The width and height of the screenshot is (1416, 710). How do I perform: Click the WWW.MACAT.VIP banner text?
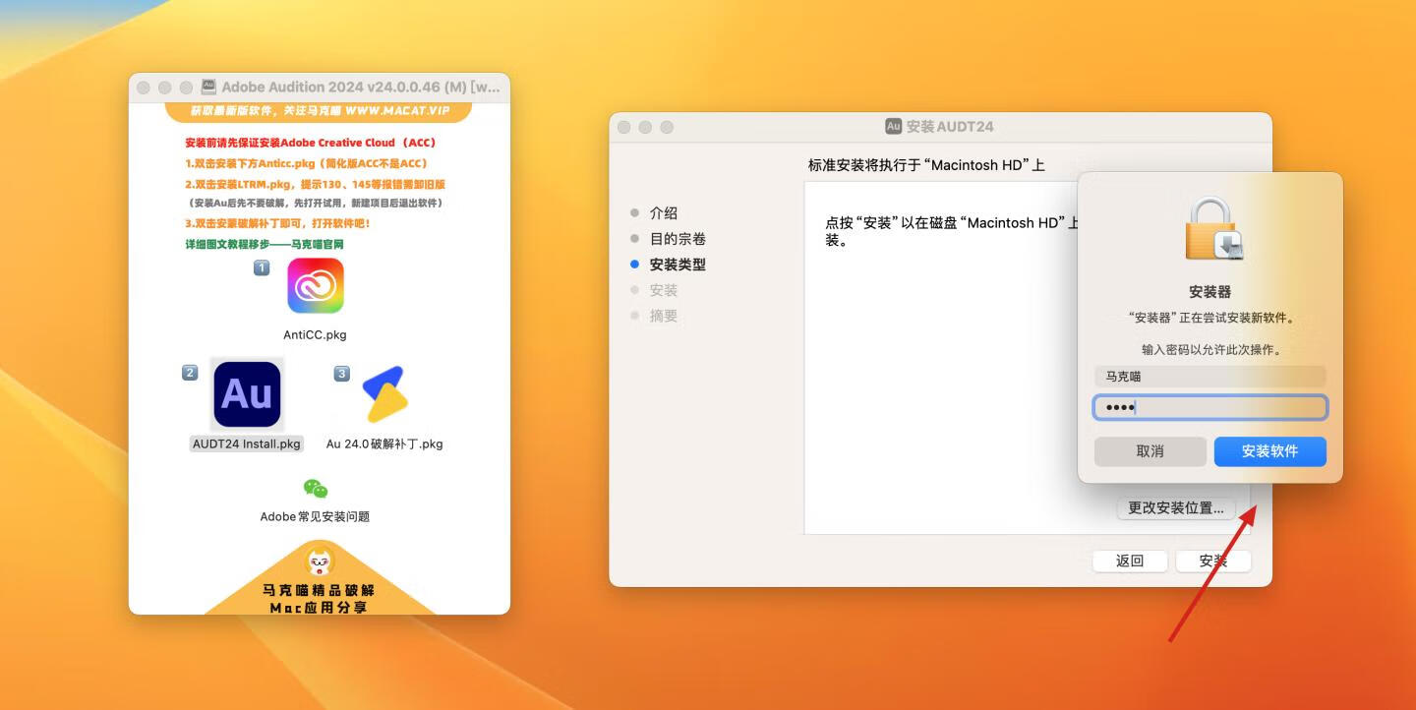point(397,110)
